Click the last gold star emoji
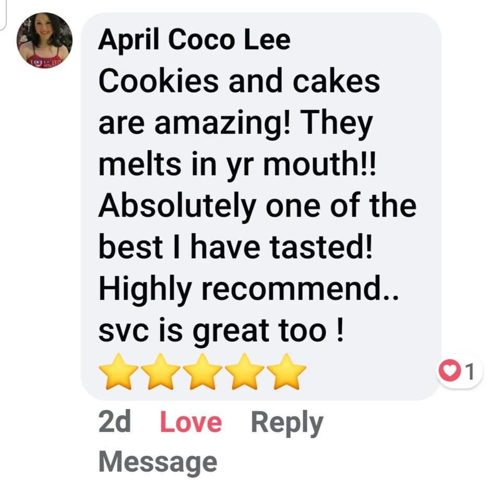Screen dimensions: 501x501 287,372
